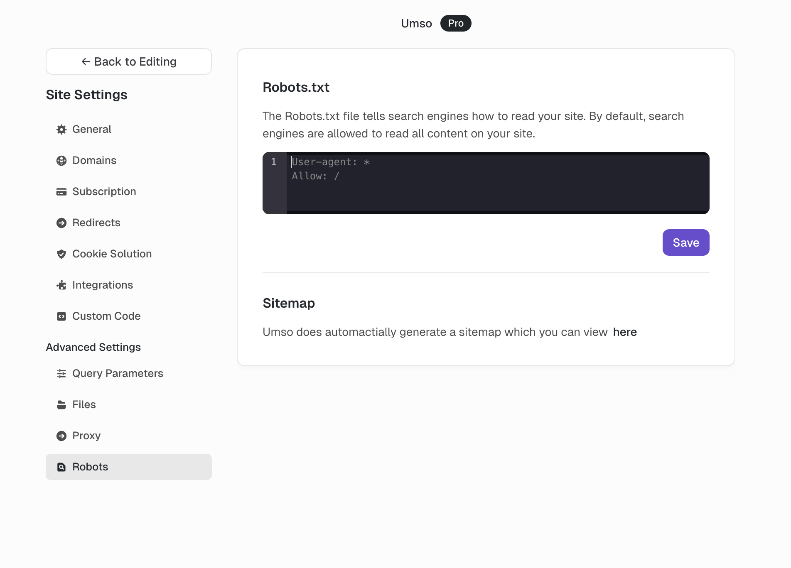This screenshot has width=791, height=568.
Task: View the generated sitemap via here link
Action: (624, 332)
